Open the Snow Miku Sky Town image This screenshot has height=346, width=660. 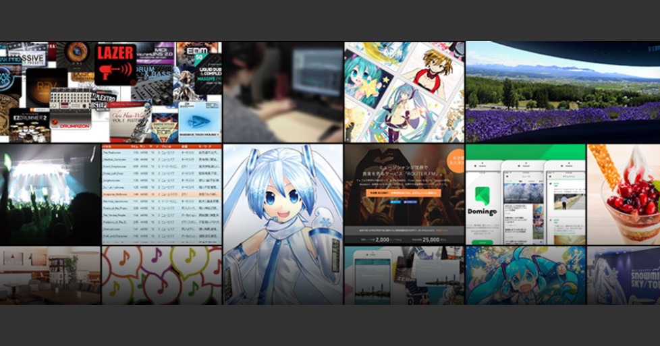click(x=623, y=275)
